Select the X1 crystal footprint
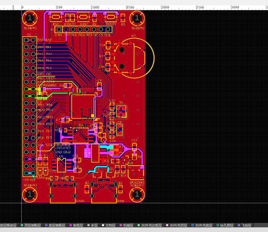Screen dimensions: 268x232 coord(121,111)
